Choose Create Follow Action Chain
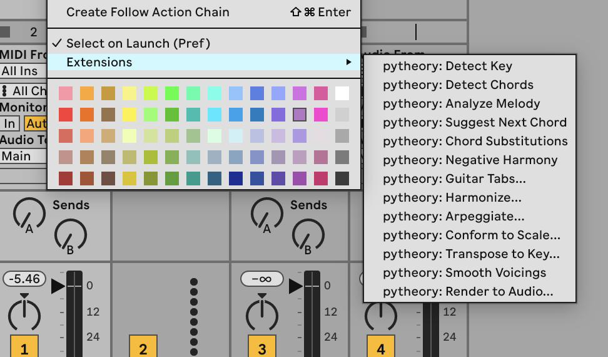The image size is (608, 357). point(204,12)
